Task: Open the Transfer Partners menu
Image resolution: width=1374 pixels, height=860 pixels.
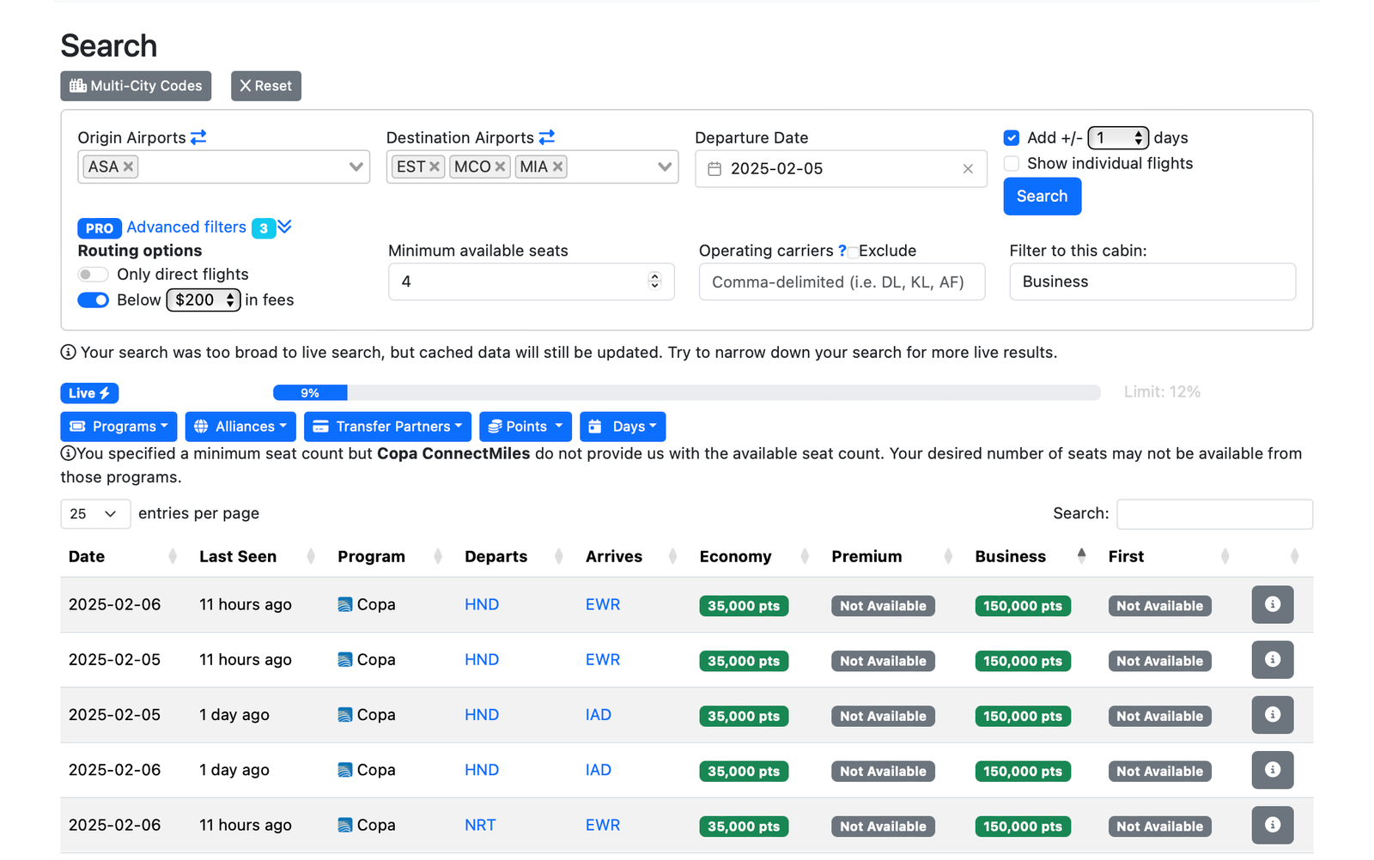Action: coord(387,427)
